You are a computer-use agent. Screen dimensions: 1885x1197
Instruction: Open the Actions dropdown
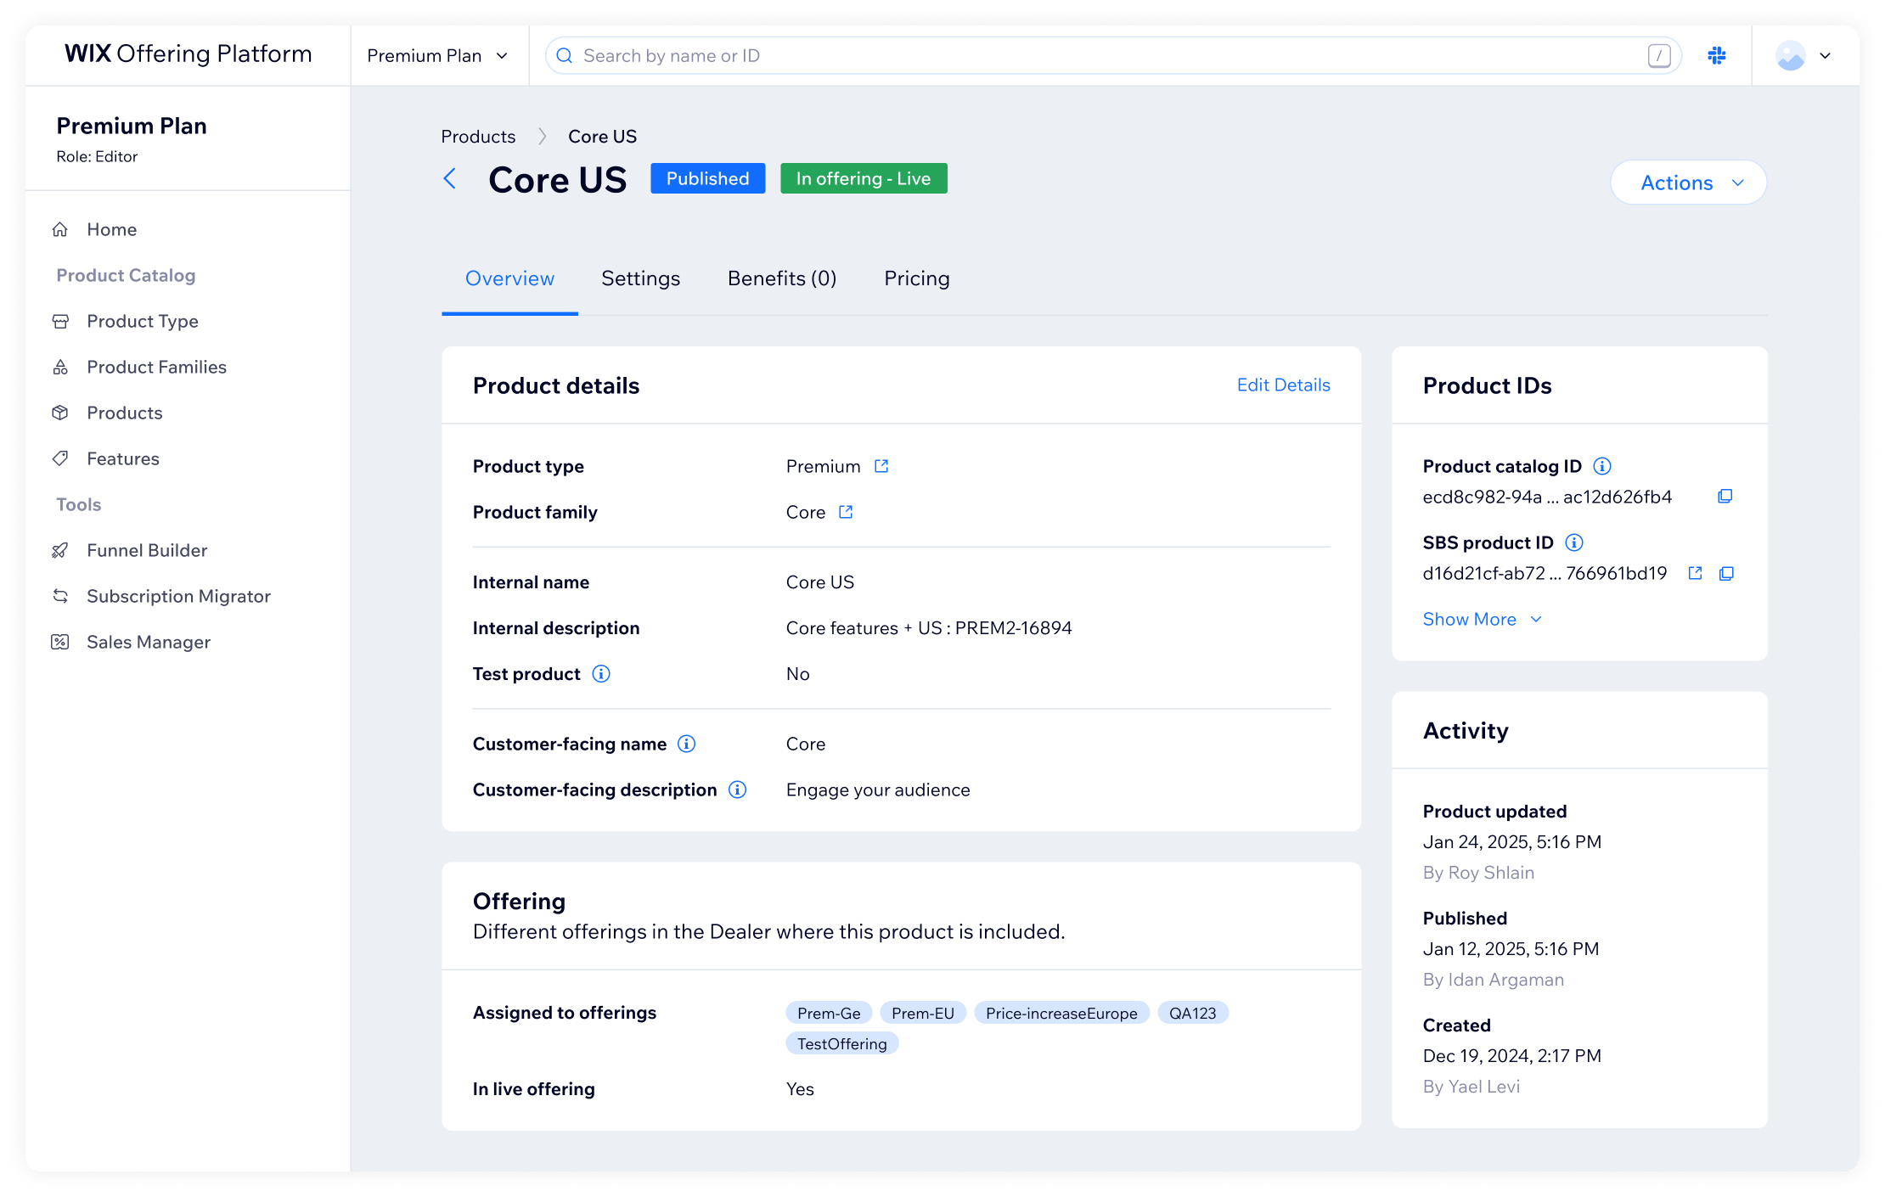pos(1688,183)
